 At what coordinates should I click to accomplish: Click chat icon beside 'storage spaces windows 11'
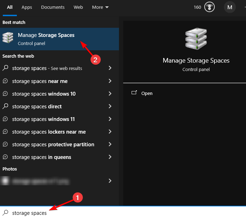[x=5, y=119]
